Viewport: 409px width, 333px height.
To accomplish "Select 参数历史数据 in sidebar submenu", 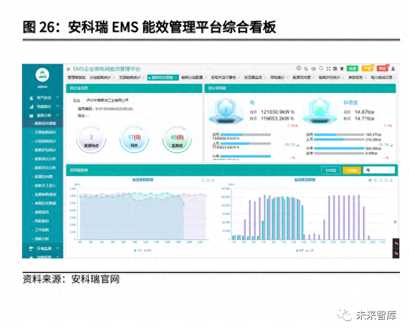I will pos(46,203).
